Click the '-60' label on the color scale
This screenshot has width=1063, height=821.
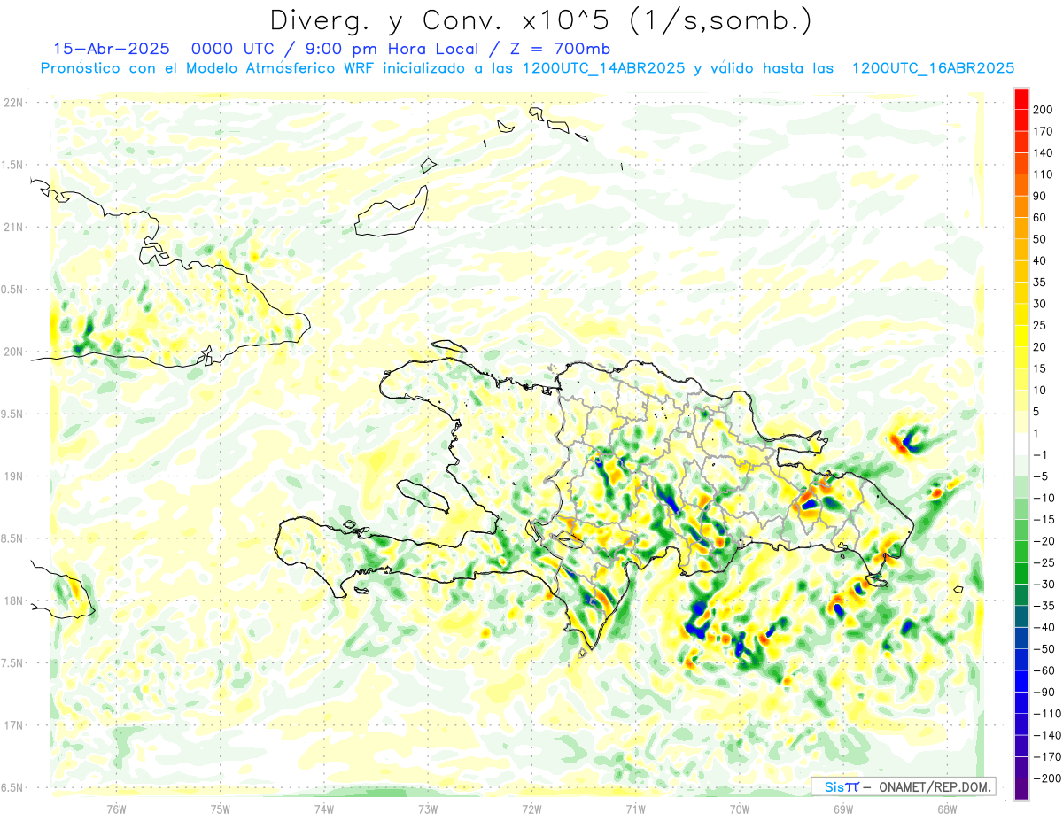click(x=1044, y=670)
